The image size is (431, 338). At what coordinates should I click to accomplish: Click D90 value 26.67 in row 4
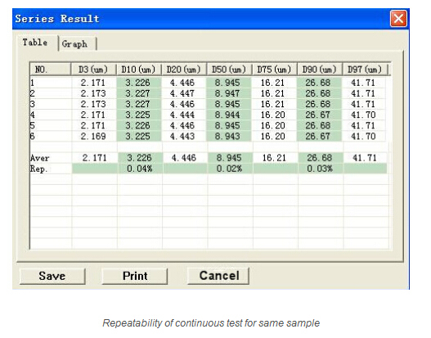(318, 115)
